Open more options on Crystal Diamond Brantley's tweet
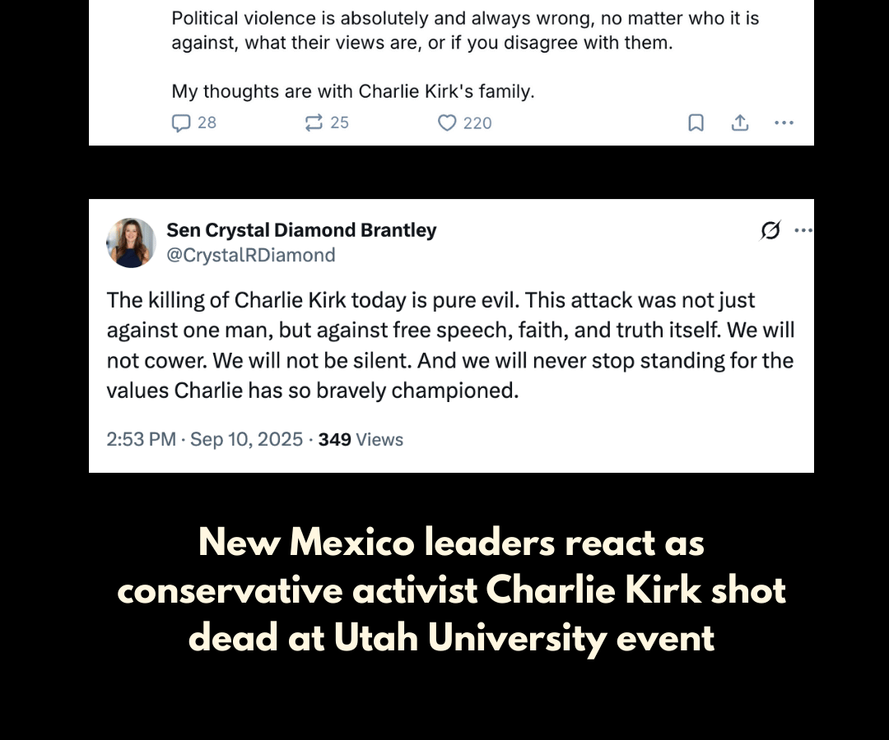The width and height of the screenshot is (889, 740). click(x=803, y=231)
